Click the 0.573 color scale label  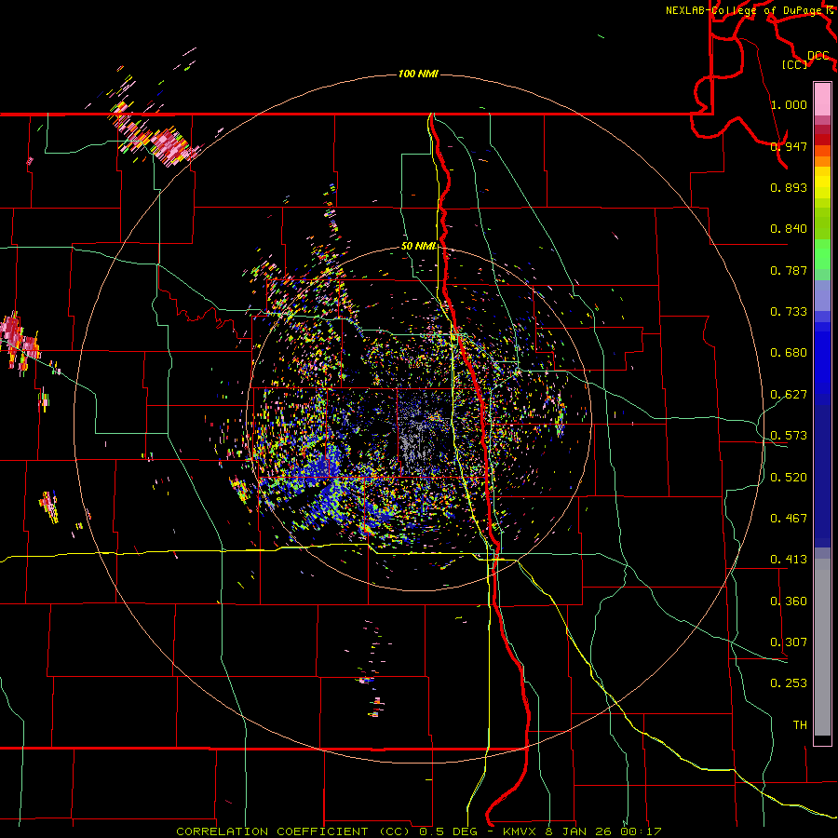click(x=789, y=436)
